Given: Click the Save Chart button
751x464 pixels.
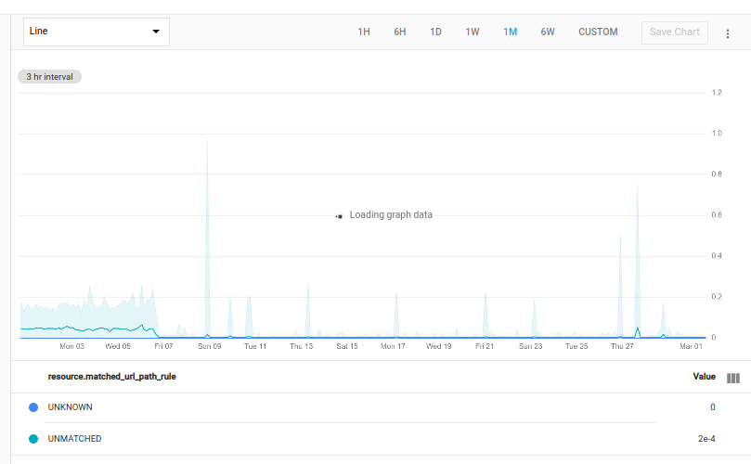Looking at the screenshot, I should pyautogui.click(x=674, y=32).
